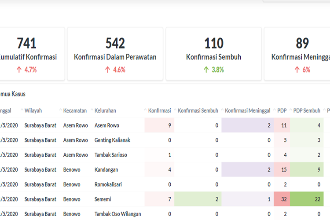Click the 'Konfirmasi Dalam Perawatan' card label
Image resolution: width=330 pixels, height=220 pixels.
click(x=115, y=57)
